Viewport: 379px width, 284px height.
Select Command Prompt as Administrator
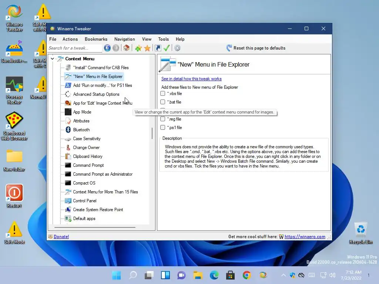click(x=103, y=174)
